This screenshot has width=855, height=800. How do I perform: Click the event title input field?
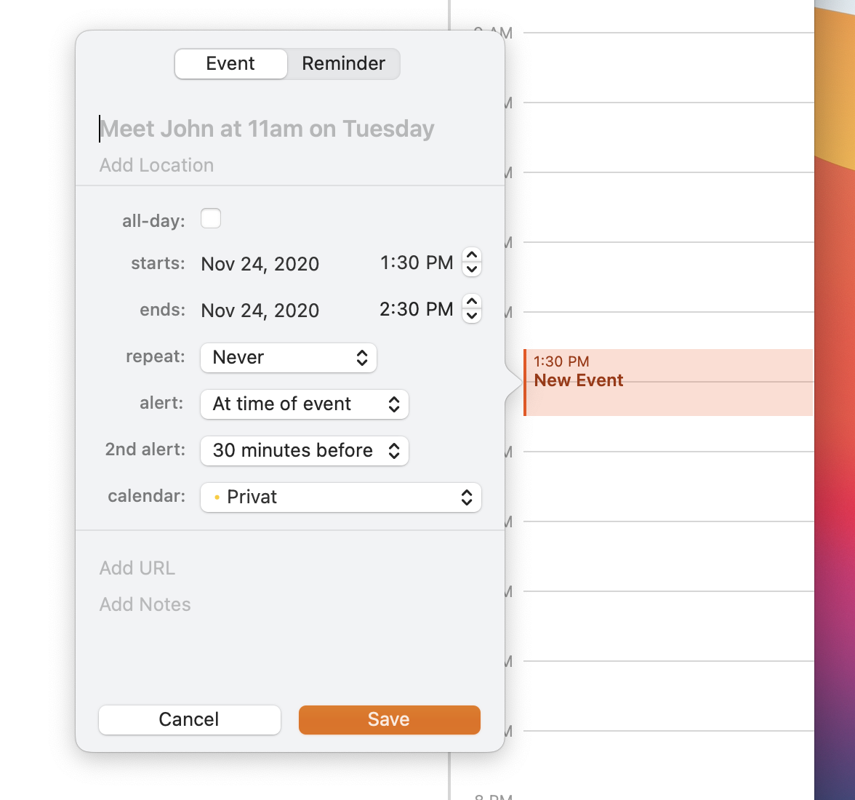289,129
